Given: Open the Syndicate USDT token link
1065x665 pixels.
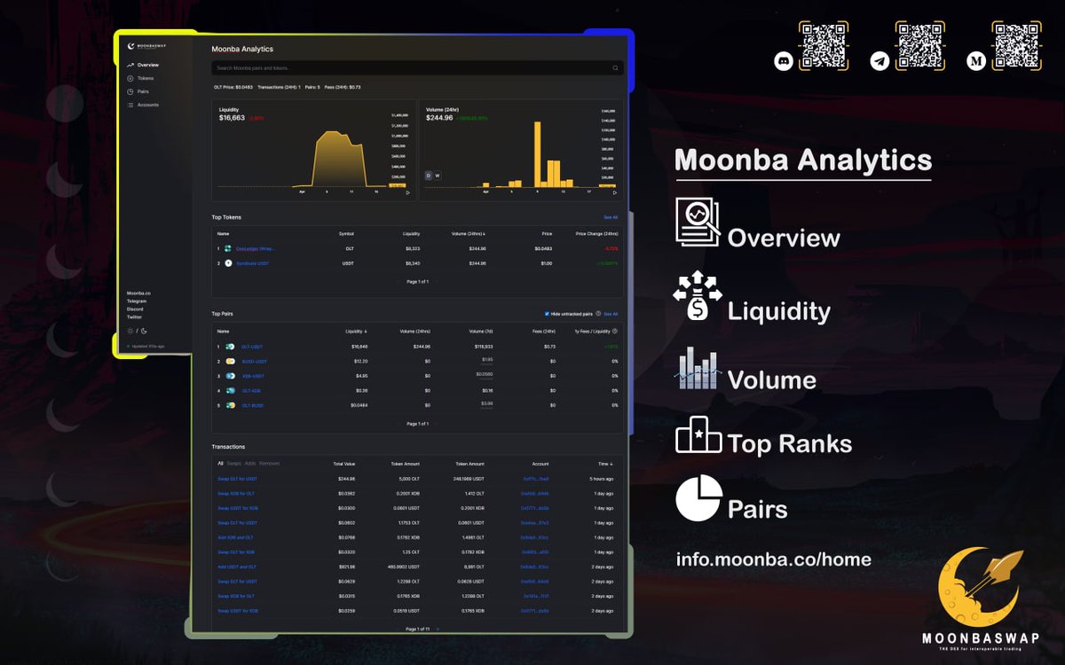Looking at the screenshot, I should (x=252, y=263).
